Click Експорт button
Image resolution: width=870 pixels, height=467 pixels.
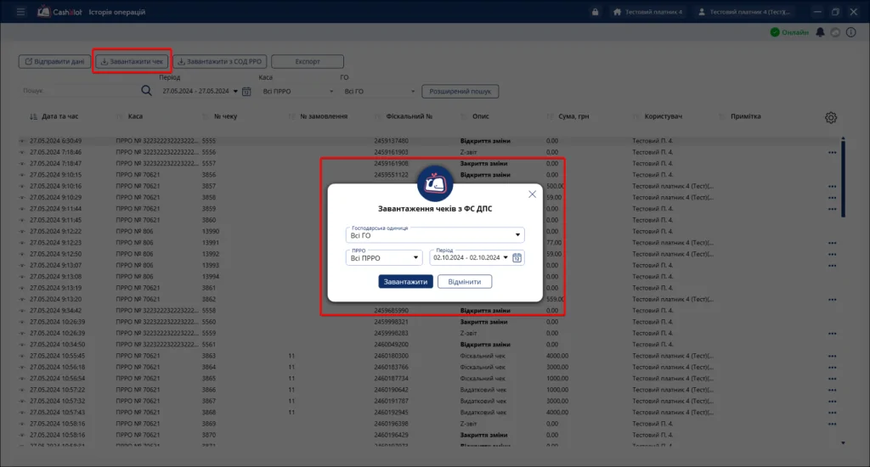coord(308,62)
